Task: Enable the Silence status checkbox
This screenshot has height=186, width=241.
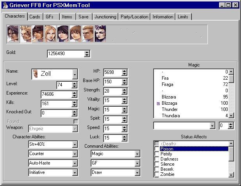Action: coord(157,164)
